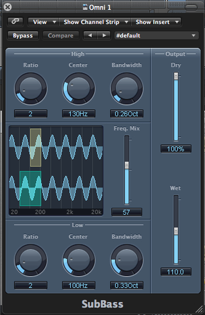Click the link chain icon button
205x315 pixels.
(x=15, y=22)
